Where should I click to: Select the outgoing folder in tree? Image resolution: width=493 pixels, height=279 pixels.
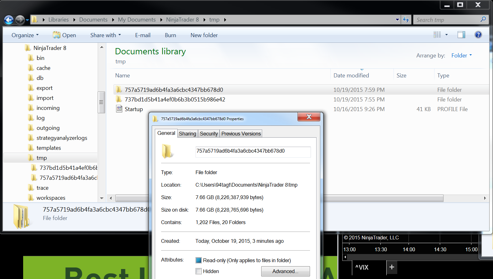[x=48, y=128]
